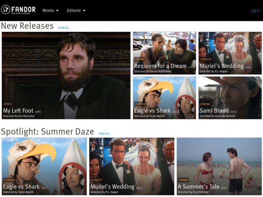Click the BIOPIC genre tag on My Left Foot
Viewport: 263px width, 197px height.
(x=8, y=104)
